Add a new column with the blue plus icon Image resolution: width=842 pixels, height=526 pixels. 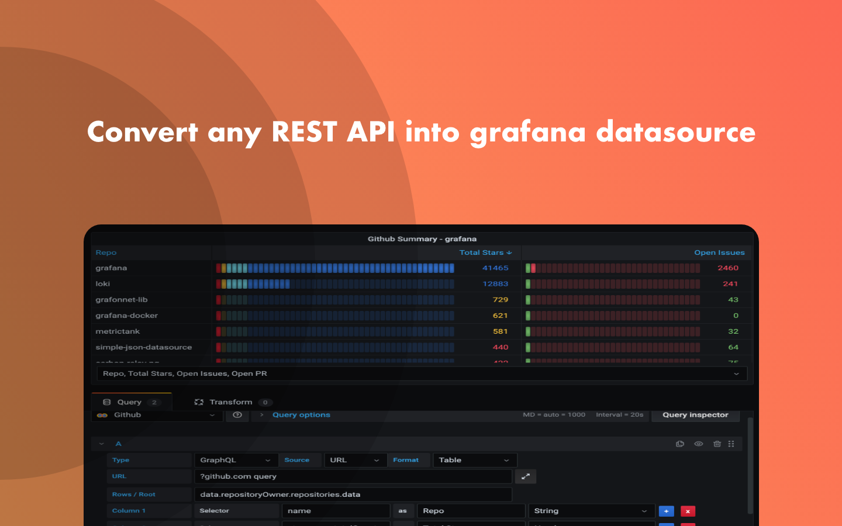pyautogui.click(x=666, y=511)
